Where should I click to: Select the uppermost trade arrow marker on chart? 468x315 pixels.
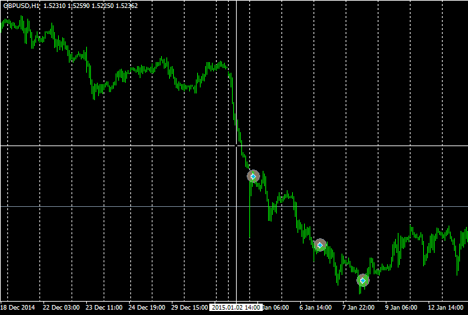click(253, 176)
